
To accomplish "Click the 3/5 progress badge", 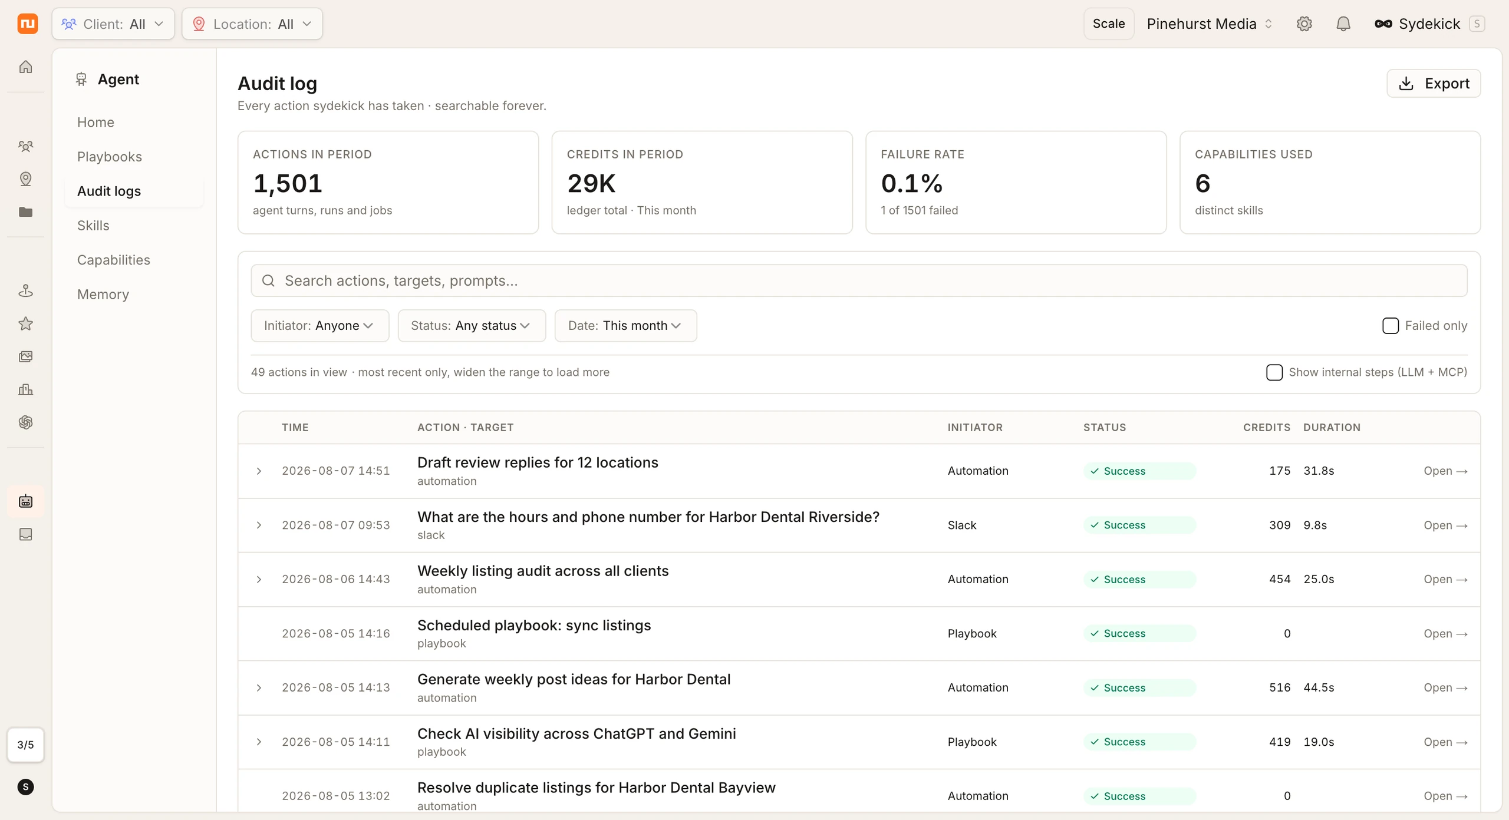I will tap(25, 745).
